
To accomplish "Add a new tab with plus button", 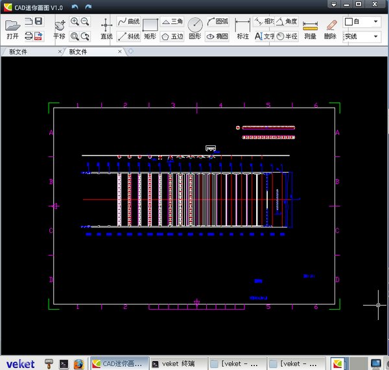I will (130, 51).
